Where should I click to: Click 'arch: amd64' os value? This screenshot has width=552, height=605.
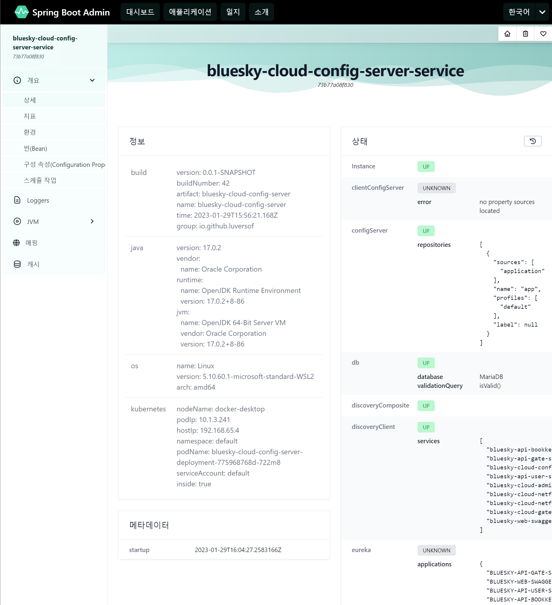click(196, 388)
